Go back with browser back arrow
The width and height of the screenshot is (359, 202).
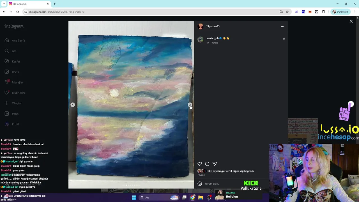click(4, 12)
